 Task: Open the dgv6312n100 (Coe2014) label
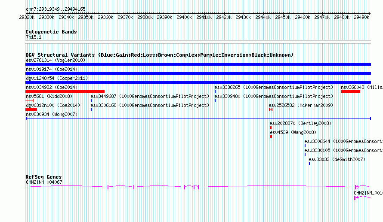coord(53,105)
